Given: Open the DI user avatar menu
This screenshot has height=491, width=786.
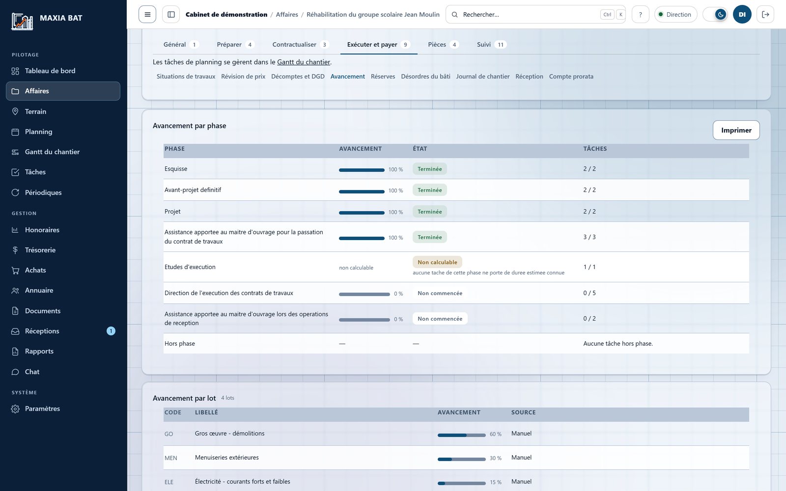Looking at the screenshot, I should coord(742,14).
